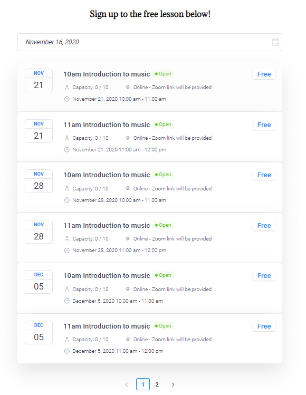Click the Nov 28 date badge for 10am lesson

coord(39,181)
